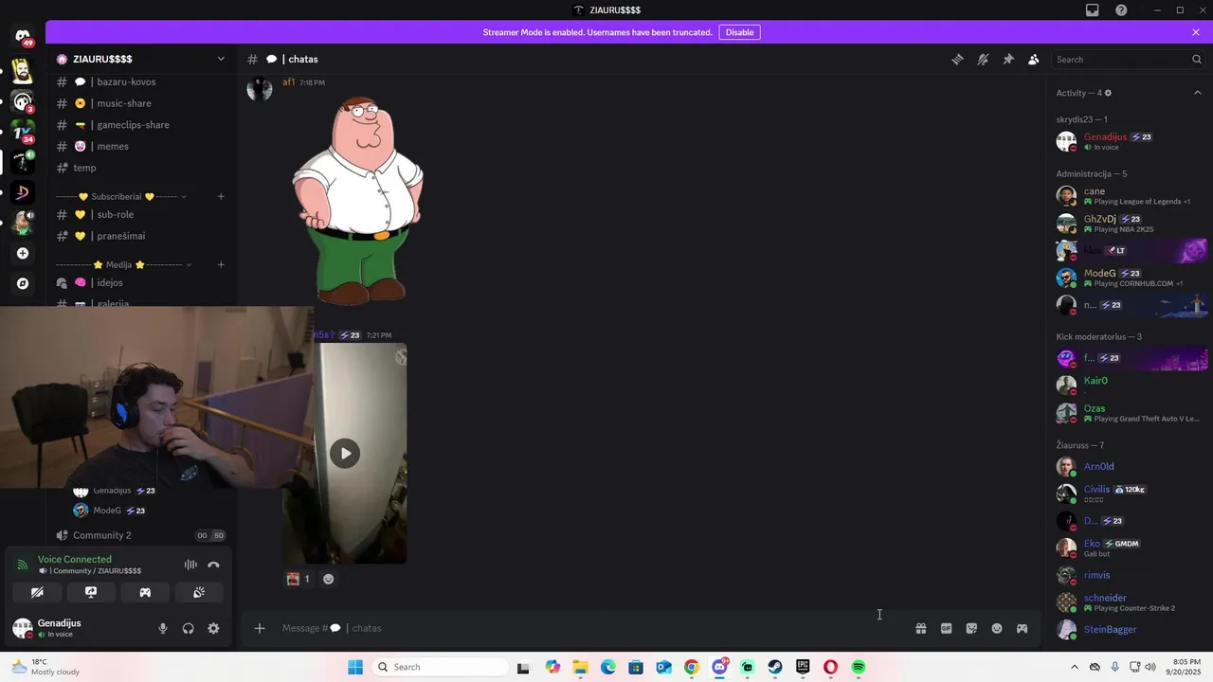Open Opera browser in the taskbar
The height and width of the screenshot is (682, 1213).
[831, 667]
